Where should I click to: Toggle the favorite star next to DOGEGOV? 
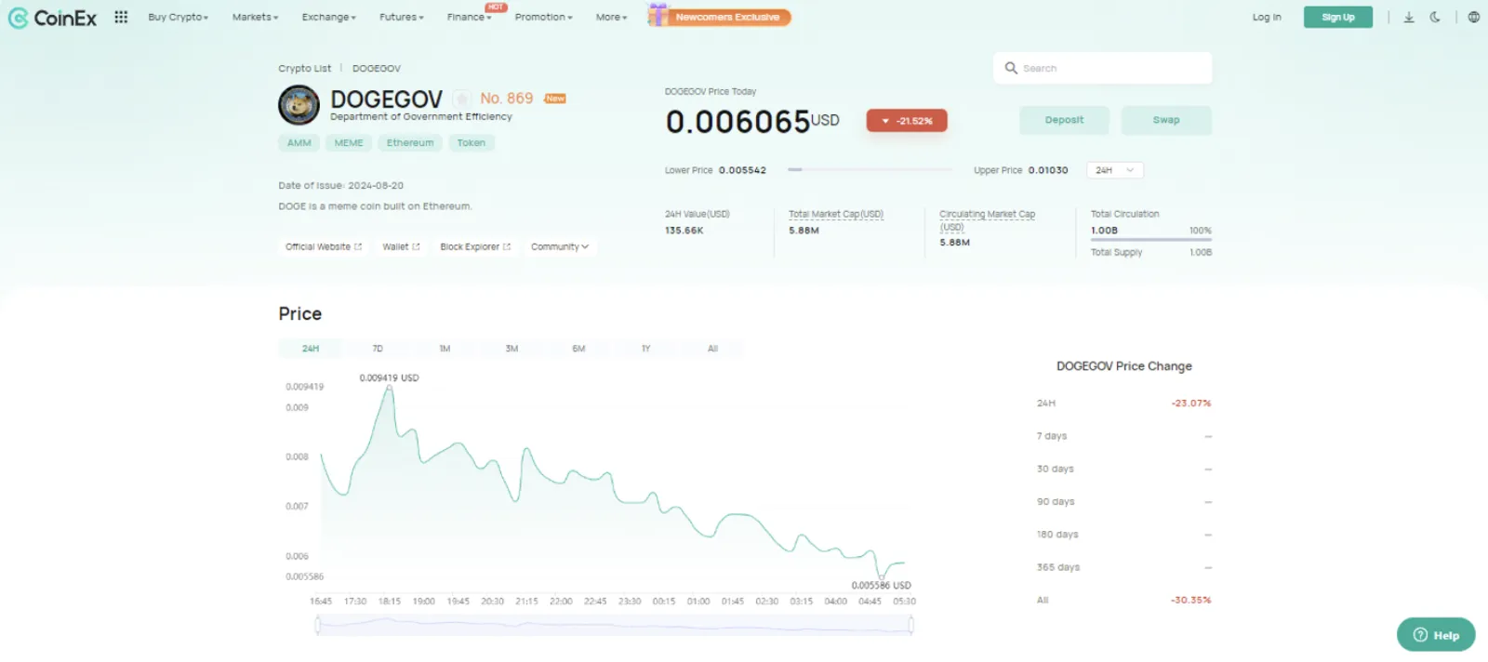point(461,99)
